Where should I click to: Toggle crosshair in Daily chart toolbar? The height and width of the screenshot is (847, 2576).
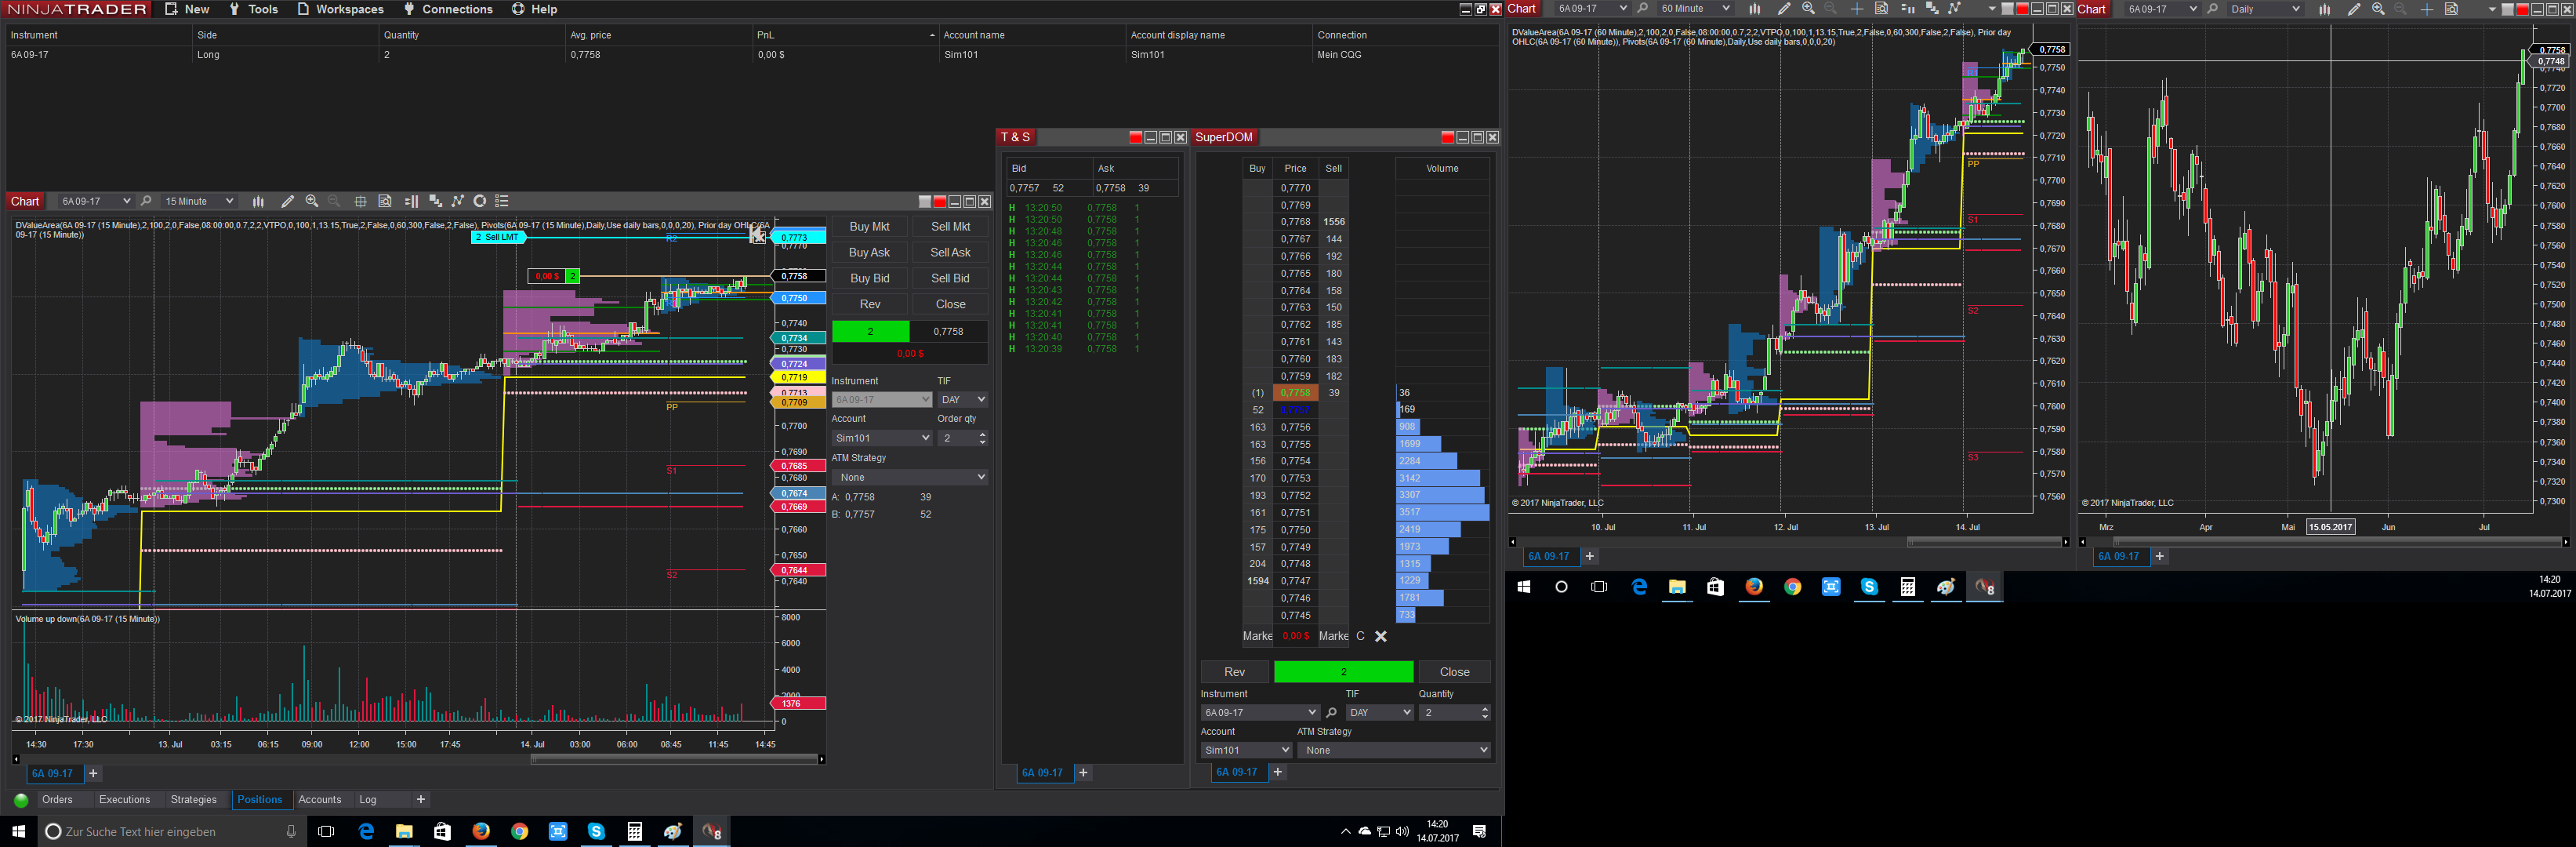point(2427,9)
